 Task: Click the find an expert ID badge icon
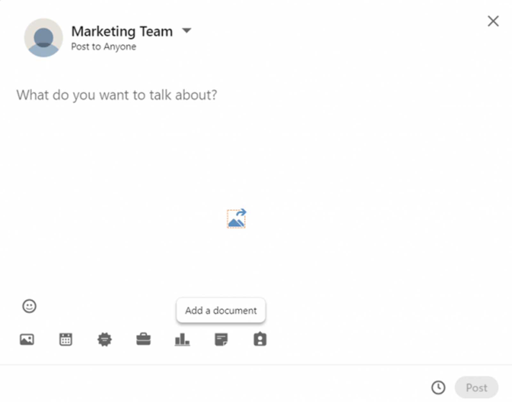pos(260,339)
